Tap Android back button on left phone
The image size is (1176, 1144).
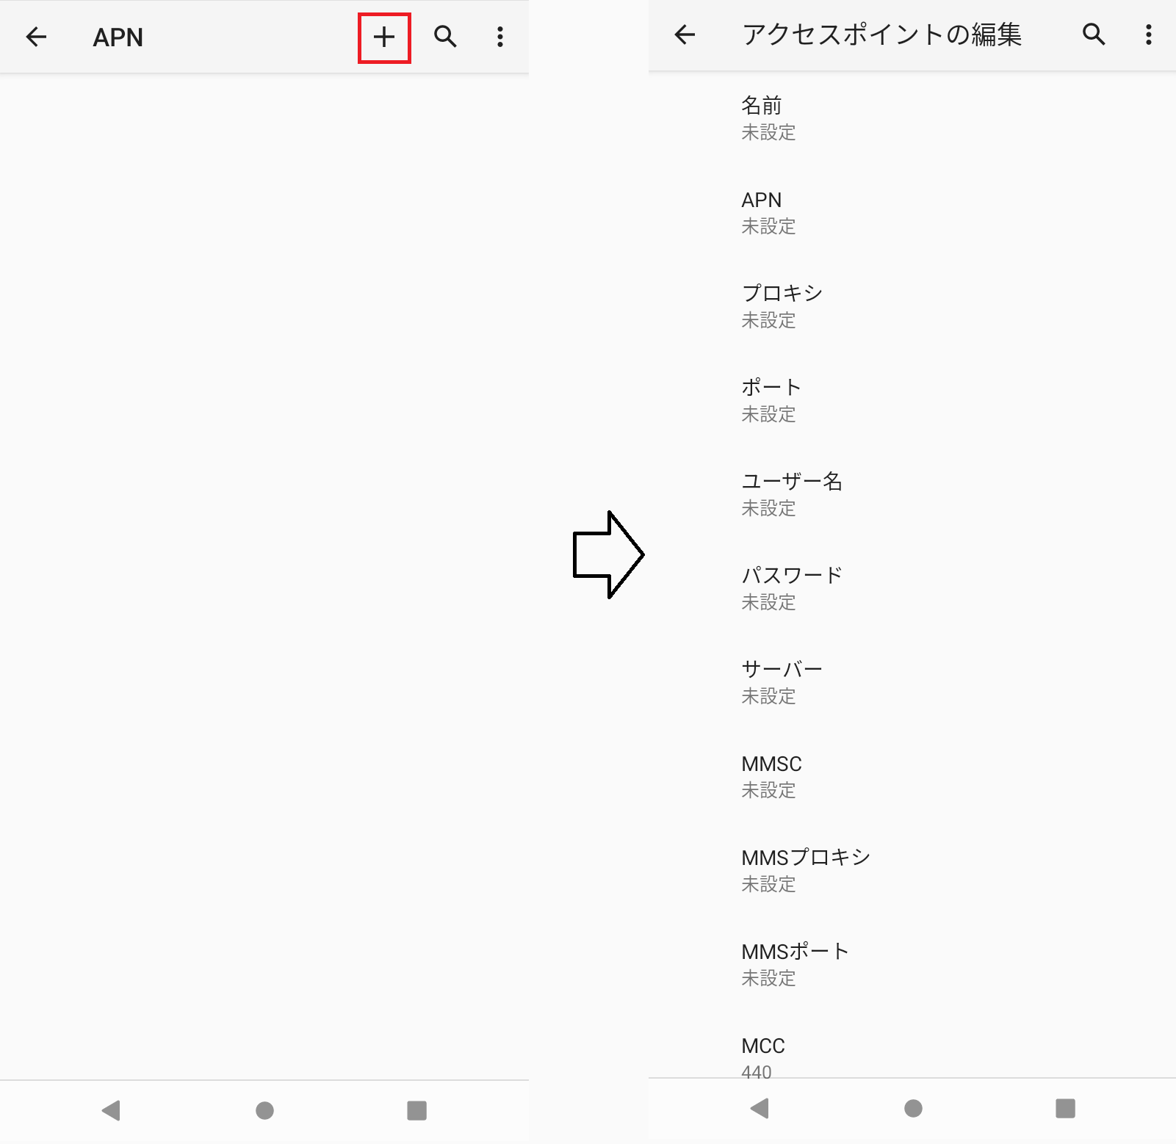[x=111, y=1110]
